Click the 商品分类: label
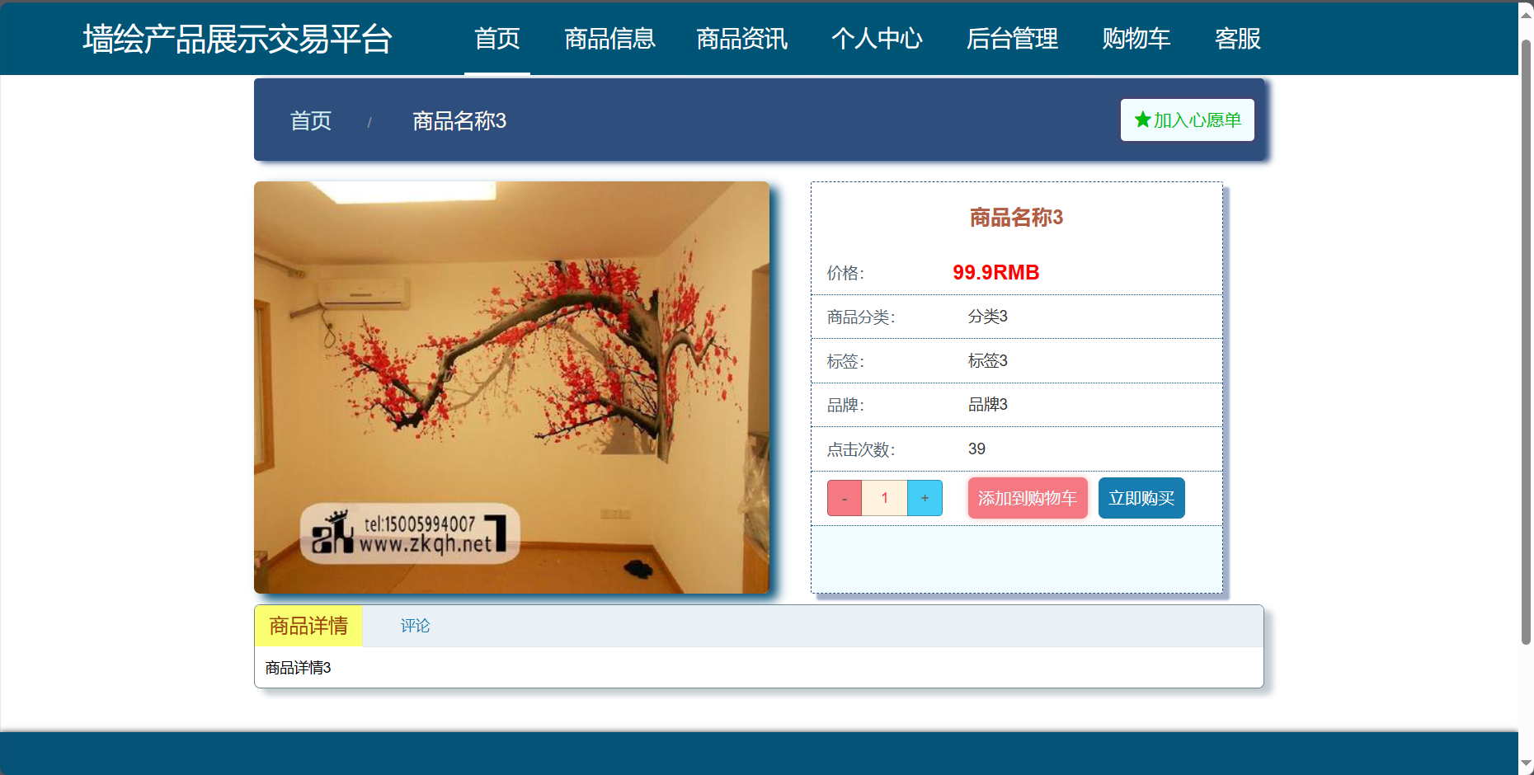Screen dimensions: 1534x775 click(x=861, y=317)
